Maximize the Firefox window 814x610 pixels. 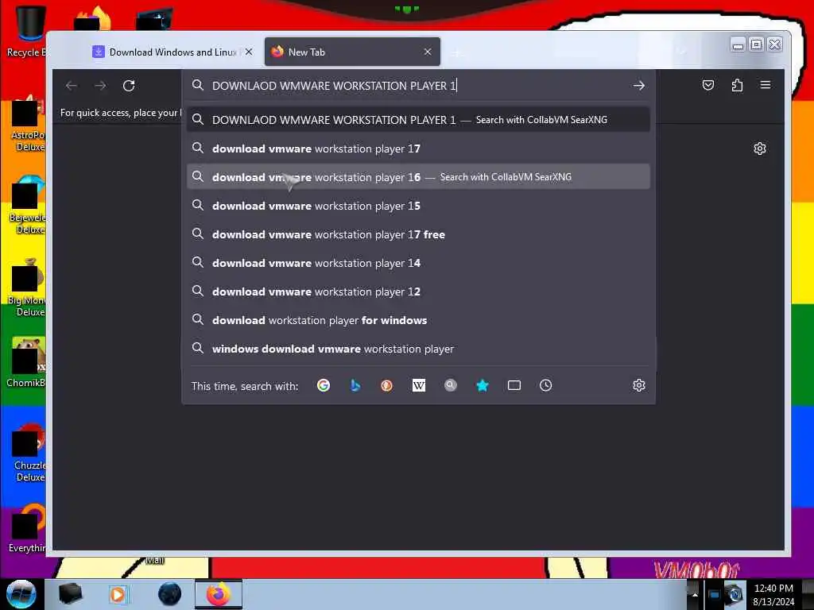point(757,45)
